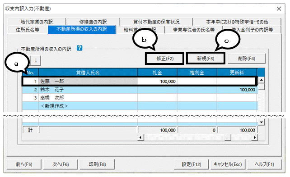Viewport: 290px width, 177px height.
Task: Click the 印刷(F8) button
Action: coord(97,164)
